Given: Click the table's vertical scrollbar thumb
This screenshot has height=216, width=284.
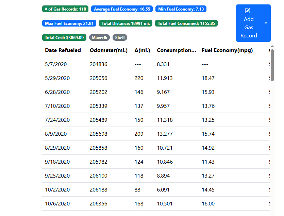Looking at the screenshot, I should tap(272, 65).
